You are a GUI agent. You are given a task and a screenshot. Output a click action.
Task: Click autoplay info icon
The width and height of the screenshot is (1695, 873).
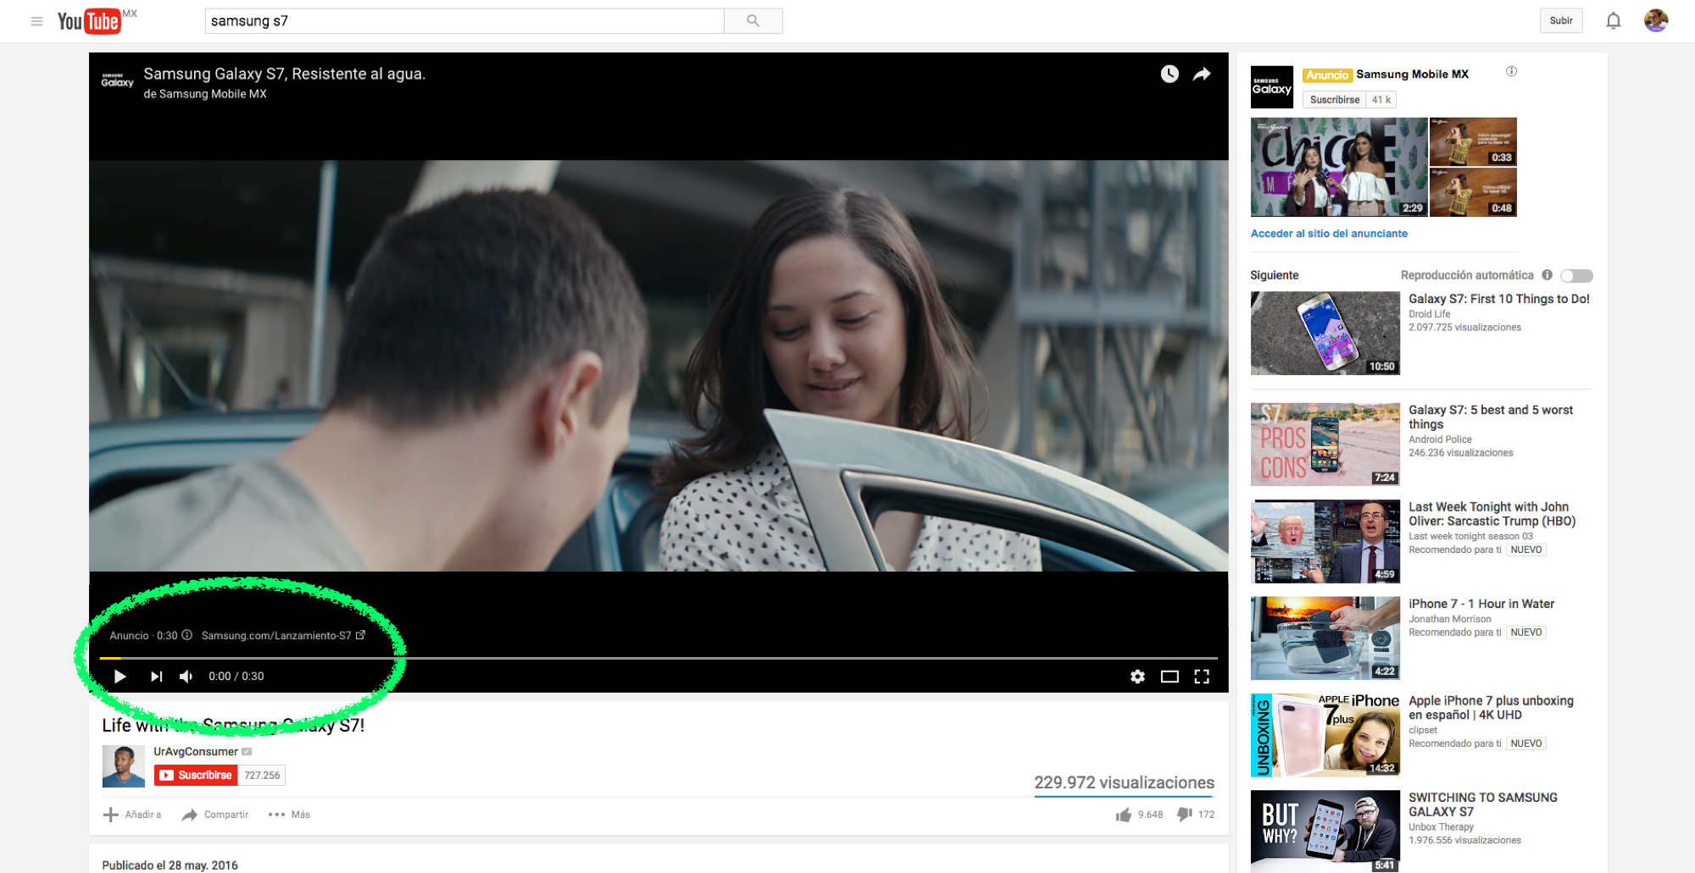(1547, 275)
